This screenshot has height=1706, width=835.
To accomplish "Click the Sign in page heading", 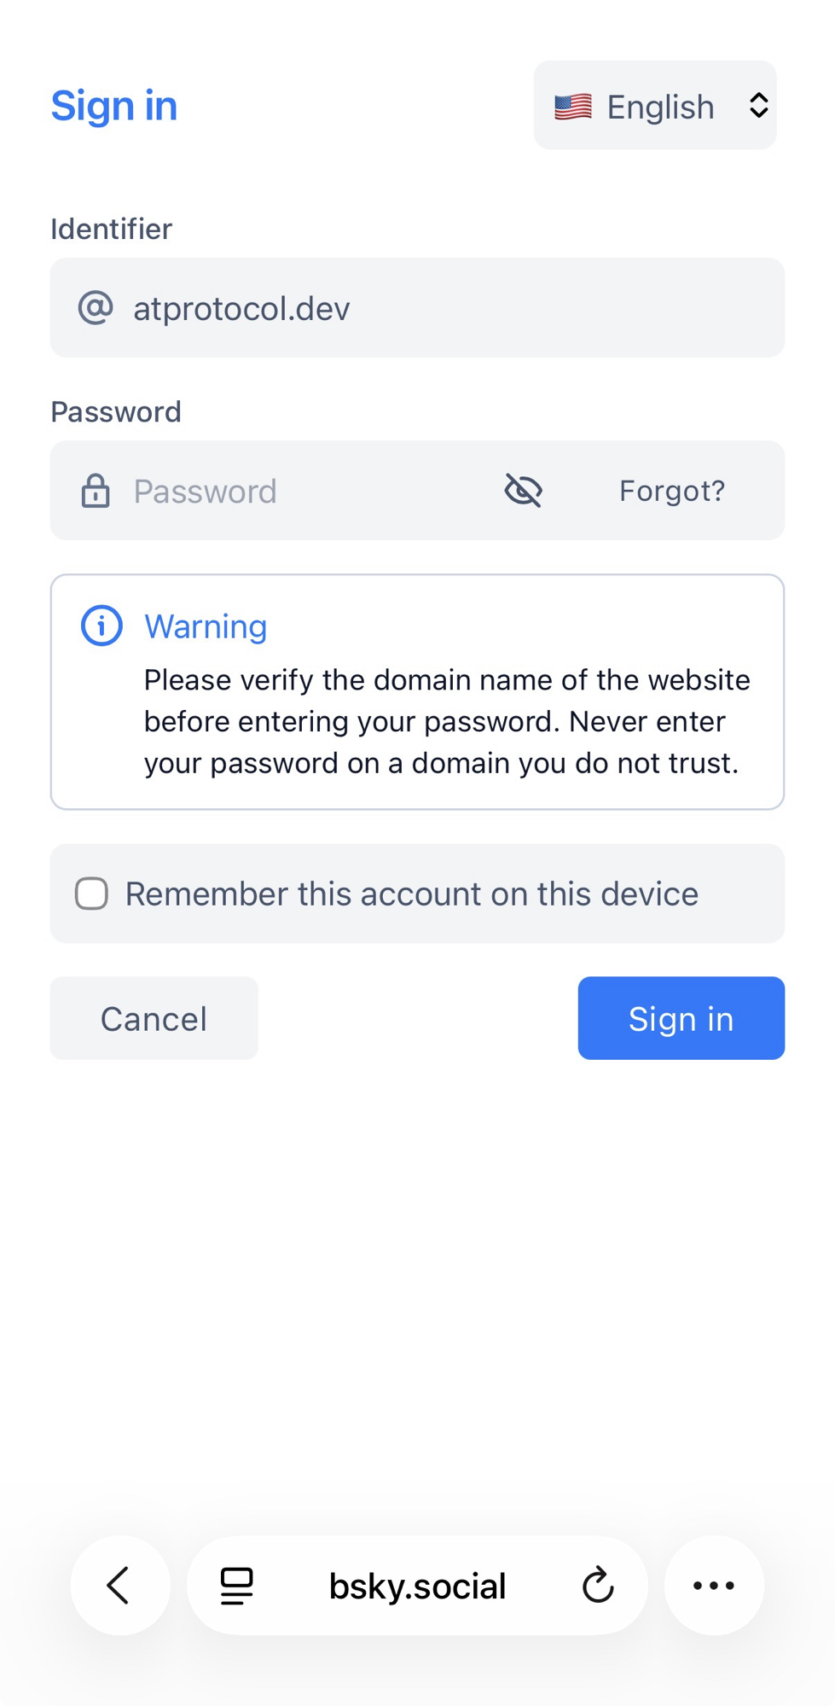I will point(114,106).
